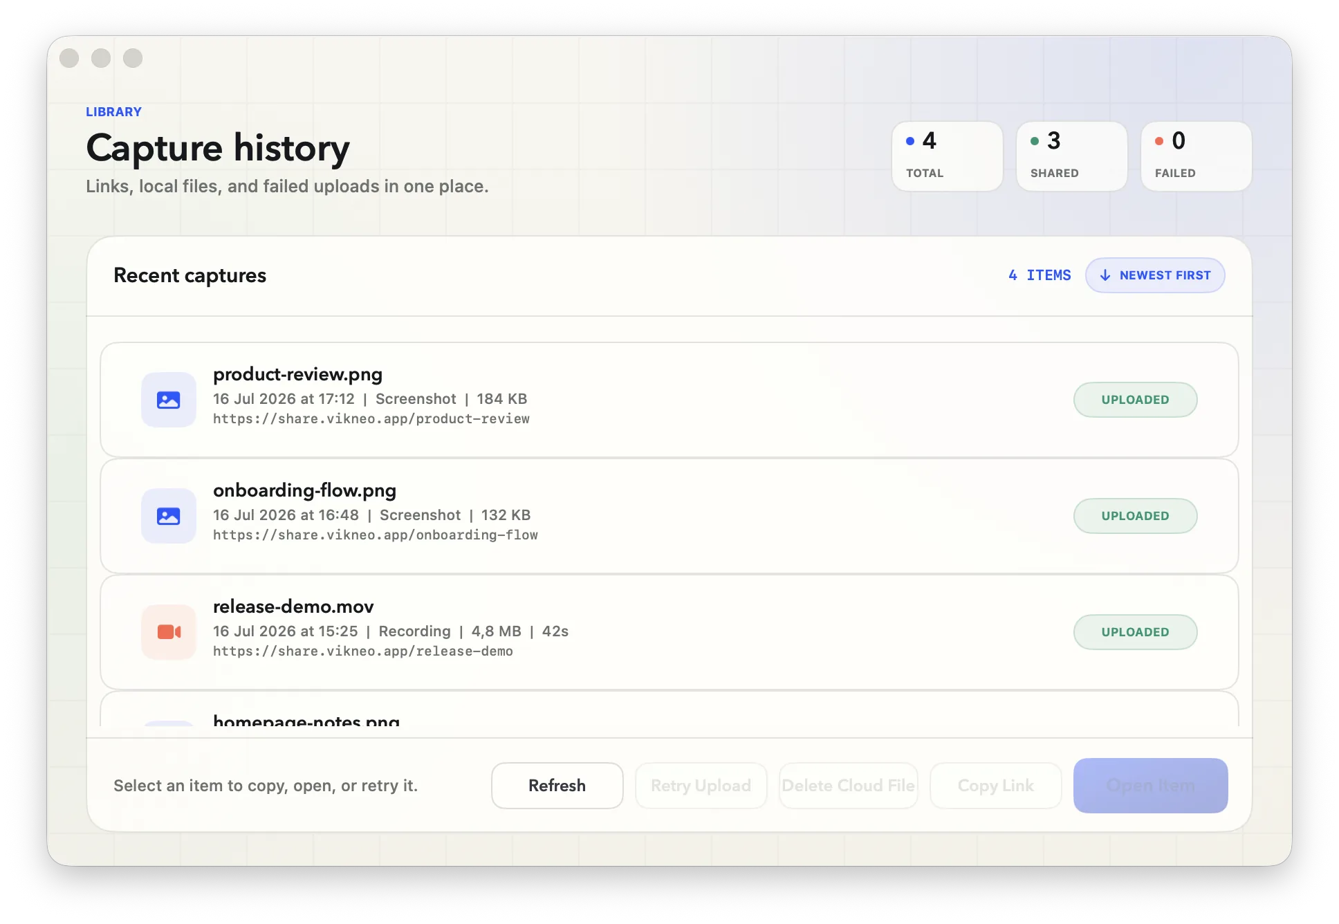This screenshot has width=1339, height=924.
Task: Click the release-demo.mov video camera icon
Action: (169, 632)
